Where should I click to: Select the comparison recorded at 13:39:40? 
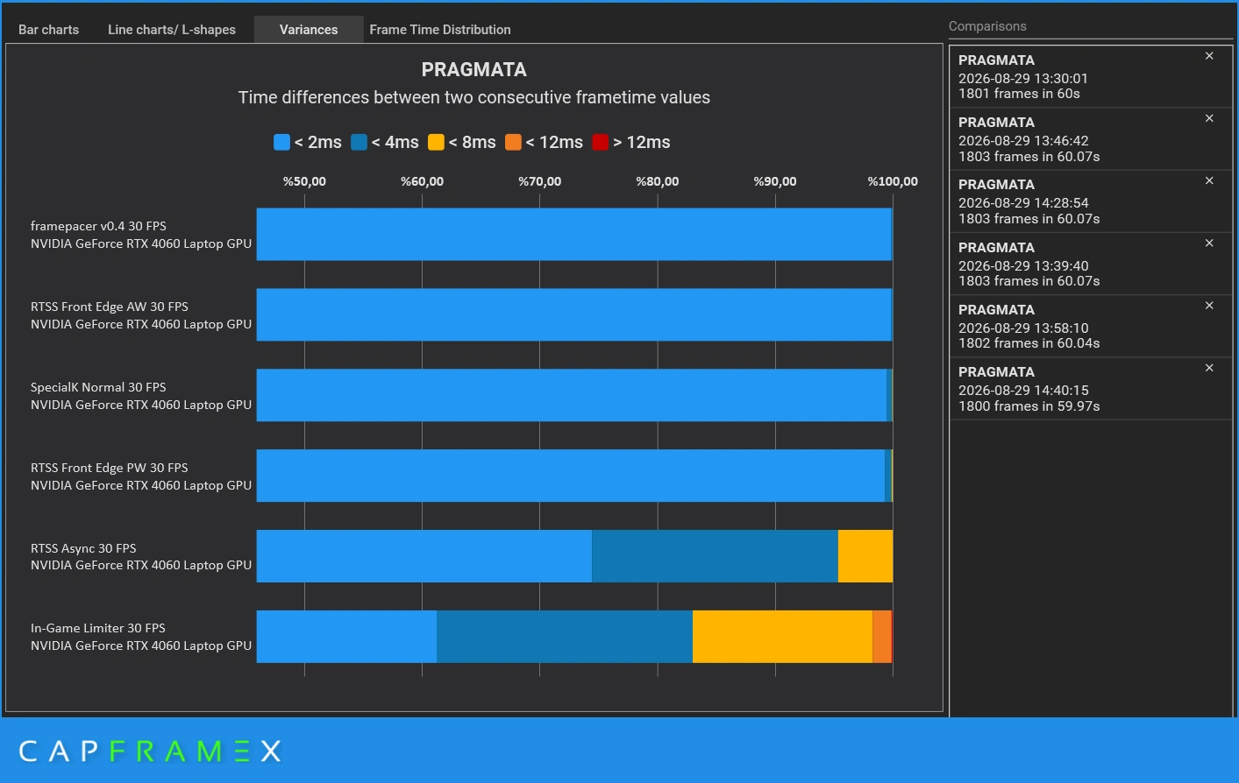(x=1091, y=264)
